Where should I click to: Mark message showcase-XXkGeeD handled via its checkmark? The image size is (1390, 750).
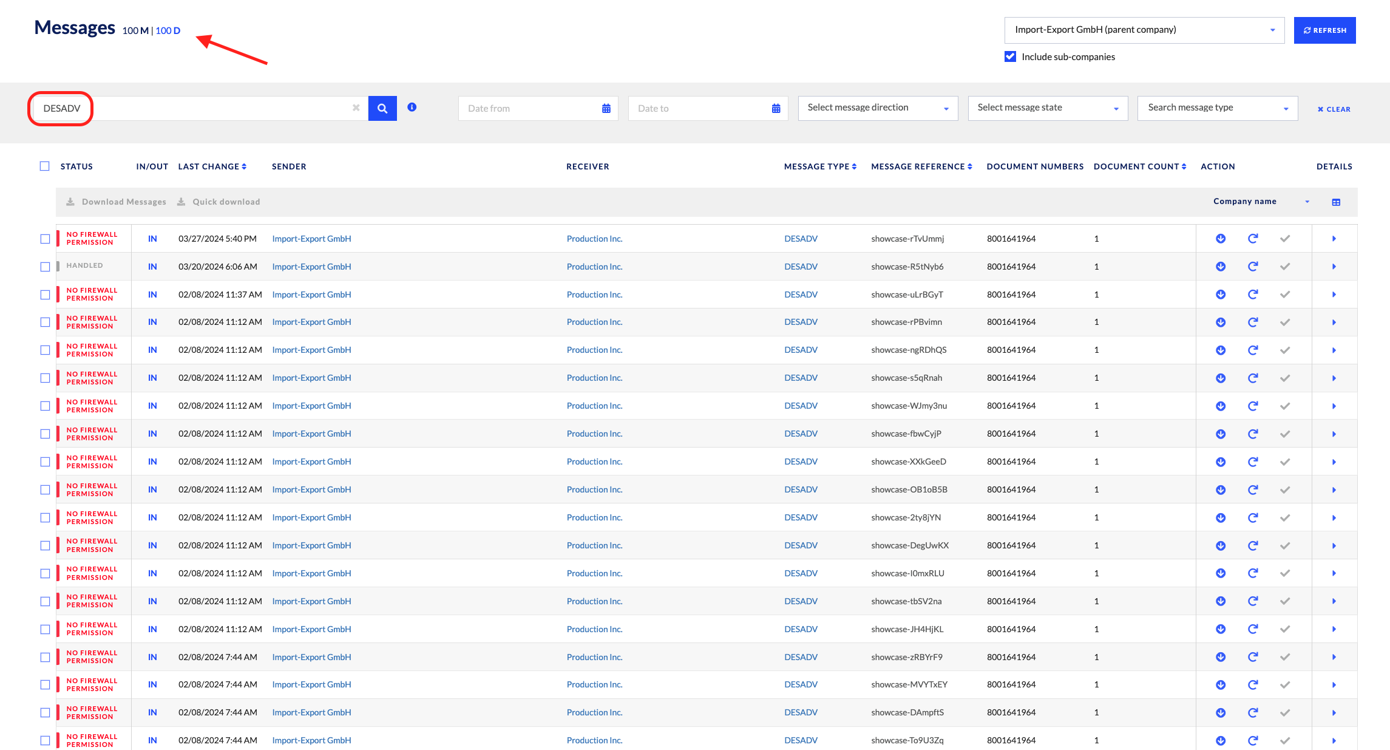[1285, 462]
